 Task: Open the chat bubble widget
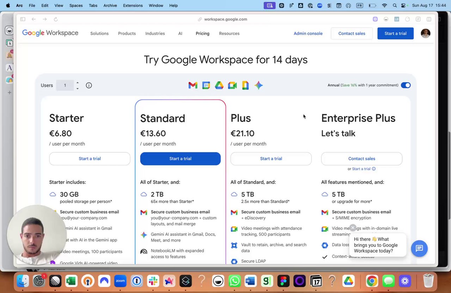pyautogui.click(x=419, y=248)
